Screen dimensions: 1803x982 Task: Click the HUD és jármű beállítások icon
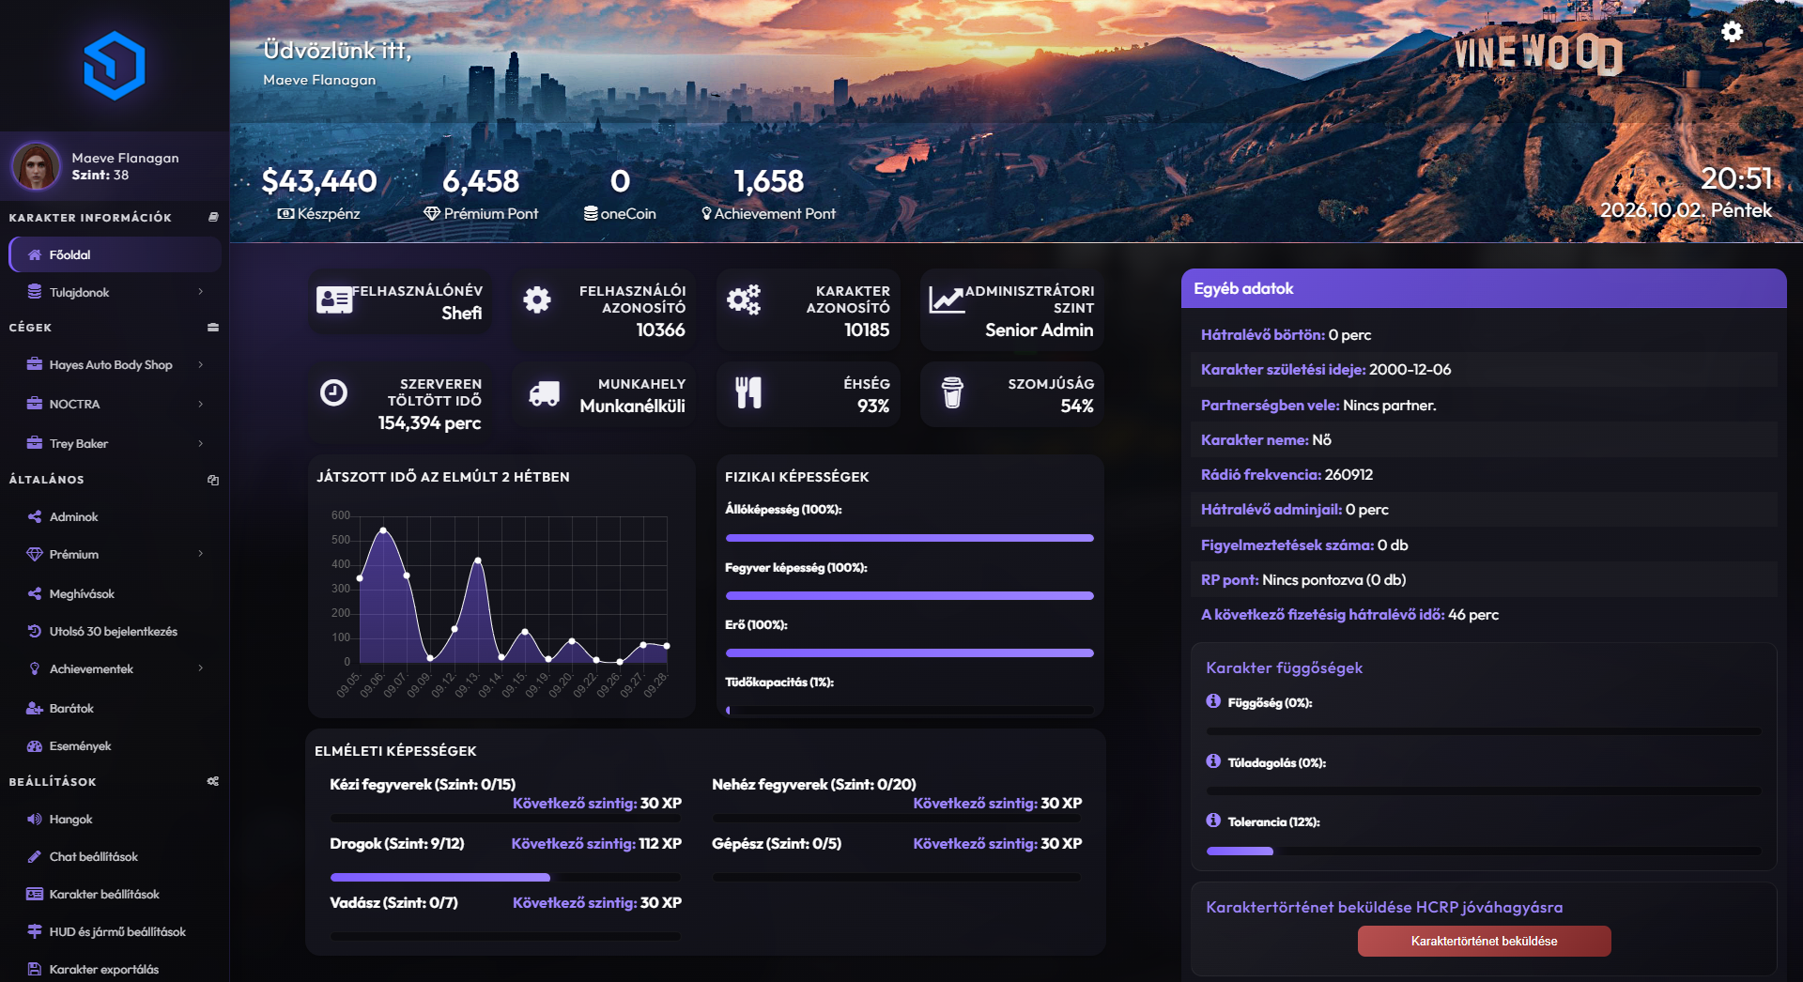pos(35,931)
